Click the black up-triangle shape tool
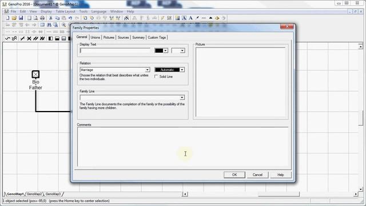 210,18
